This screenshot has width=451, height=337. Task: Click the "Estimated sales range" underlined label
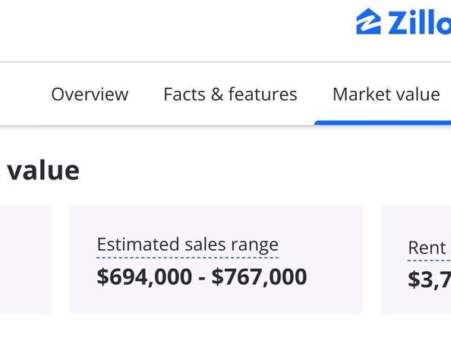click(x=188, y=245)
